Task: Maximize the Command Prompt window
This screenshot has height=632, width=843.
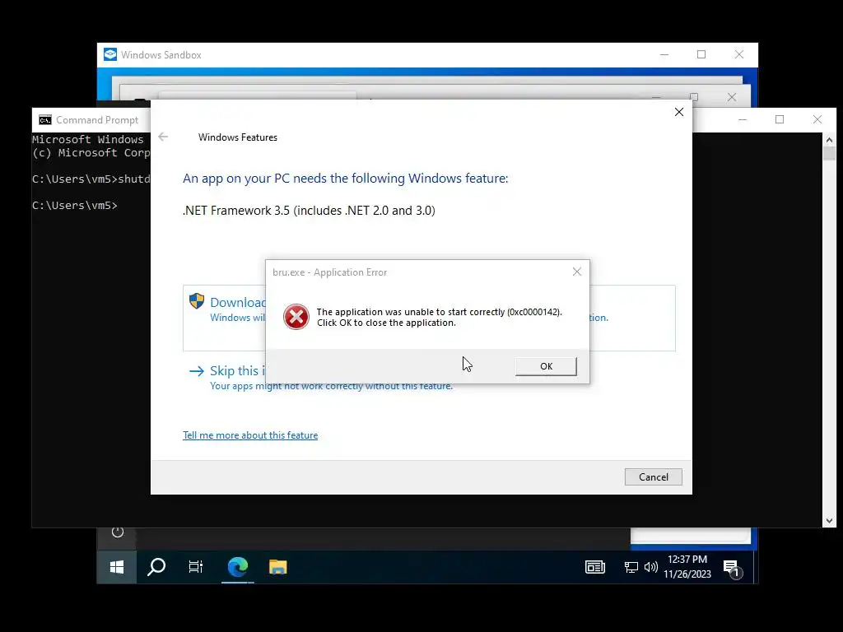Action: pyautogui.click(x=780, y=119)
